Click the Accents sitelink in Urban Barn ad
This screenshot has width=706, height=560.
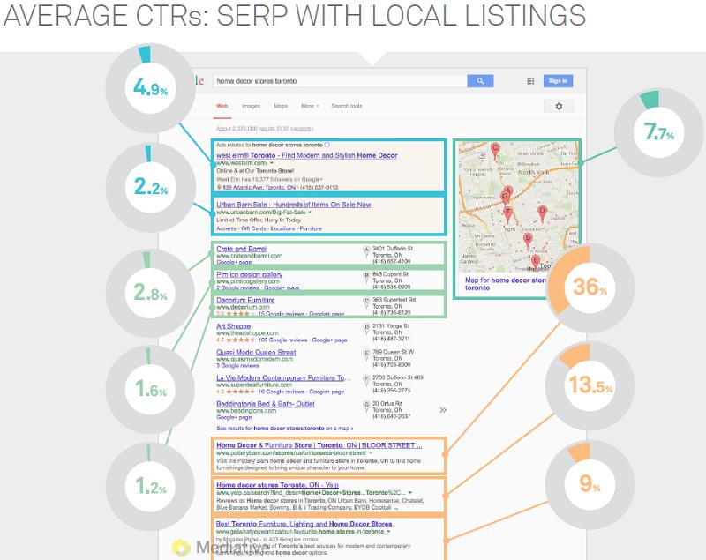226,228
